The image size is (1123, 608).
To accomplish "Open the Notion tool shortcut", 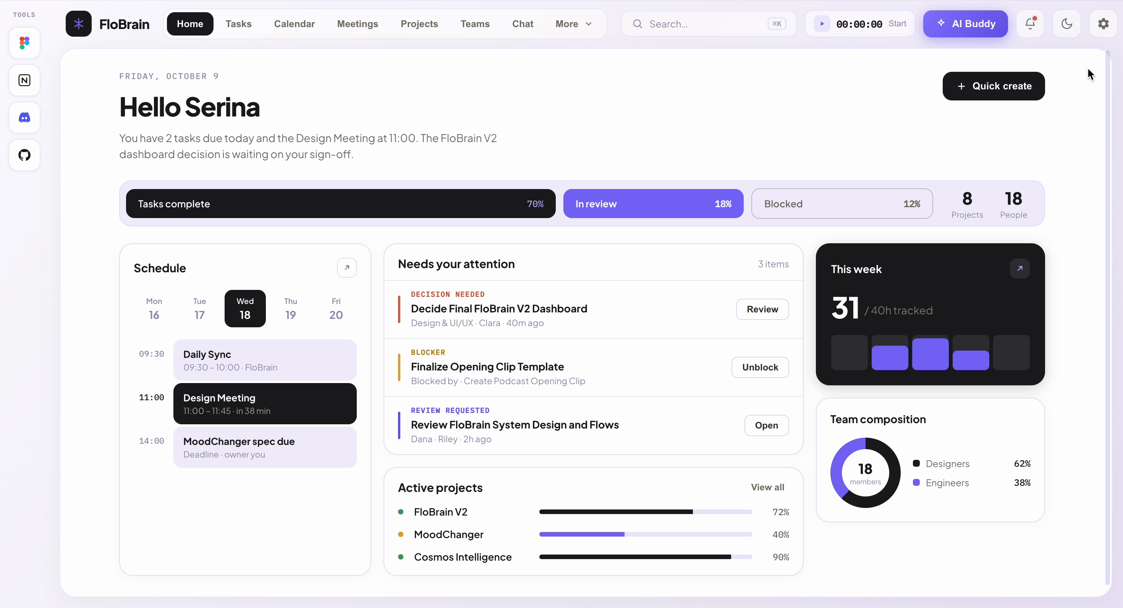I will 24,80.
